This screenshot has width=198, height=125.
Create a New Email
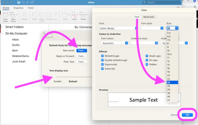[6, 17]
